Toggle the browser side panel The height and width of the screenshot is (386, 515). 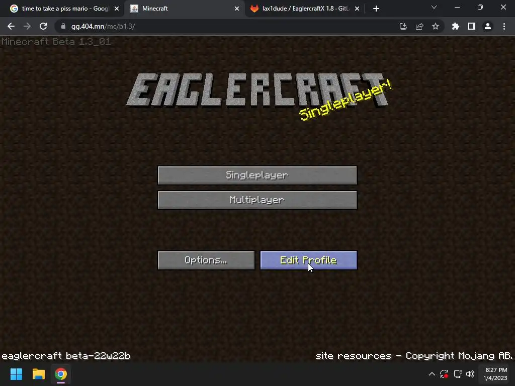(x=472, y=26)
